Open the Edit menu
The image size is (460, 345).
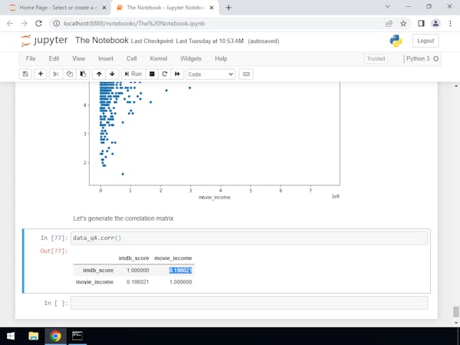(54, 59)
